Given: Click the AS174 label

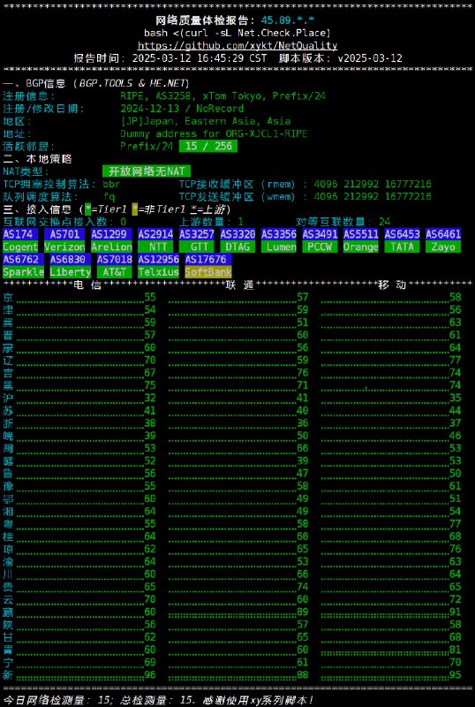Looking at the screenshot, I should pyautogui.click(x=20, y=234).
